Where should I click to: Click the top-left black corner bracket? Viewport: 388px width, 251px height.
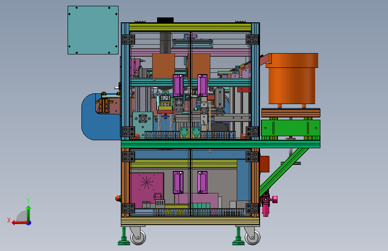tap(129, 40)
